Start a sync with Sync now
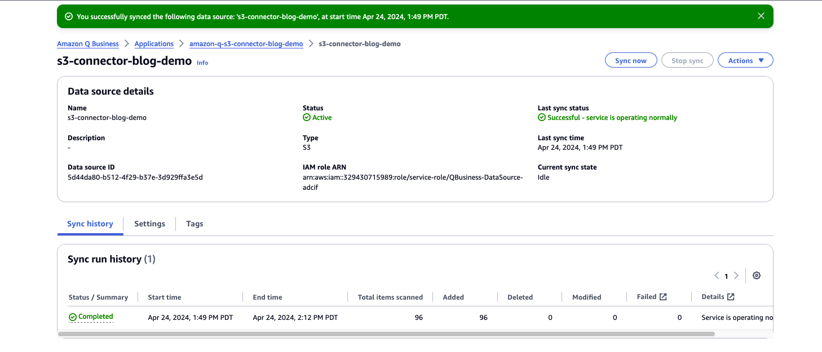This screenshot has height=352, width=822. [x=631, y=60]
